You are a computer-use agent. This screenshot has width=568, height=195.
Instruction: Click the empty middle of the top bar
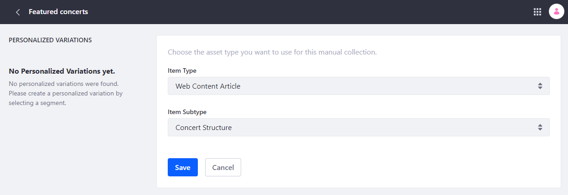310,12
